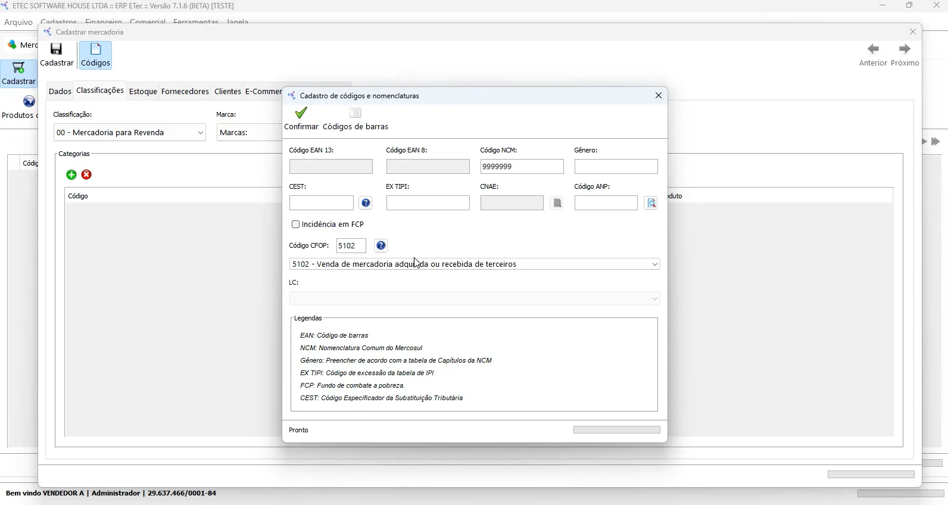Click the Código ANP input field
The height and width of the screenshot is (505, 948).
coord(606,203)
